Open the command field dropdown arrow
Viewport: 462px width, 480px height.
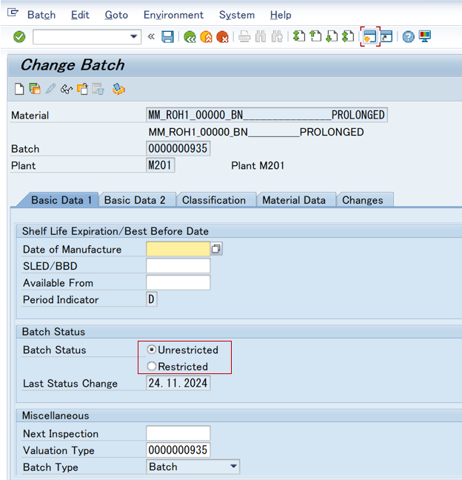(133, 37)
